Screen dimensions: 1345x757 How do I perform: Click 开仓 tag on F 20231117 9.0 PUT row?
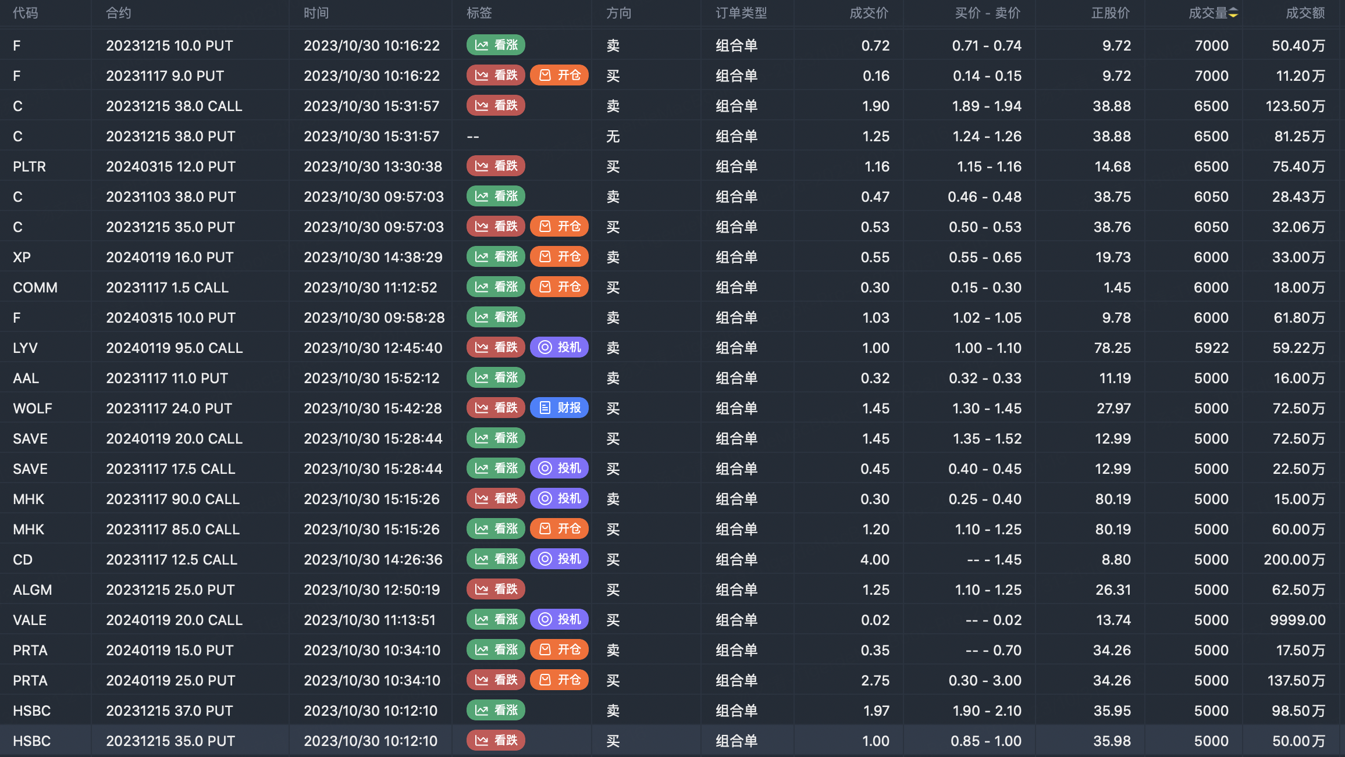coord(559,76)
